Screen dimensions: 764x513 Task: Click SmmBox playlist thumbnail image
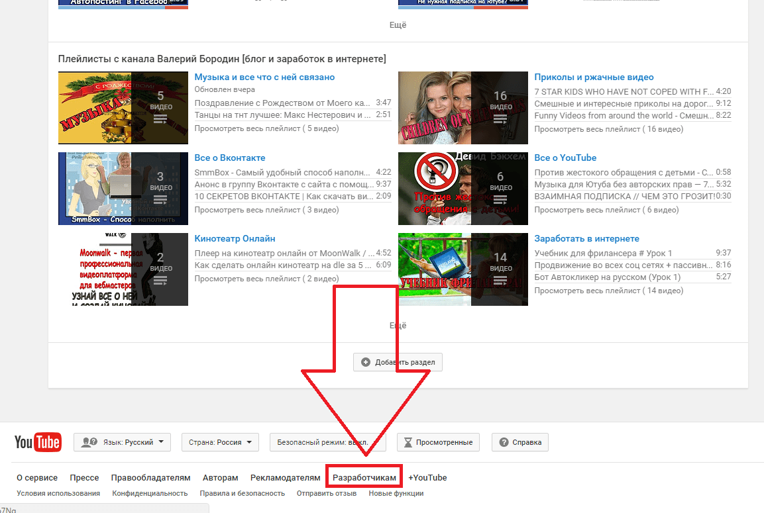(123, 189)
